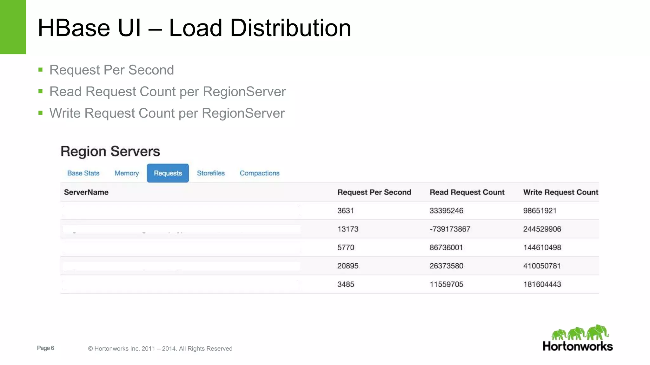
Task: Select the active Requests tab
Action: (168, 173)
